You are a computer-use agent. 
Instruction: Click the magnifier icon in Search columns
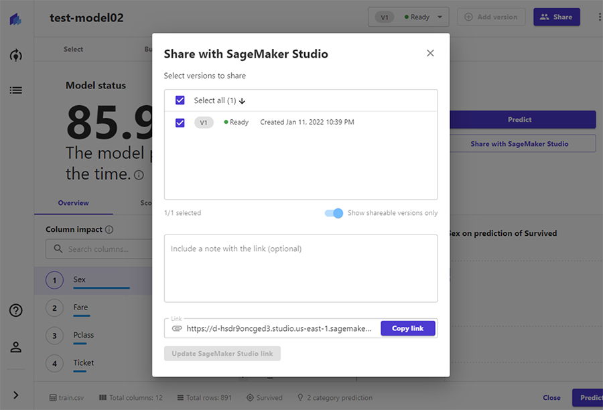coord(58,249)
